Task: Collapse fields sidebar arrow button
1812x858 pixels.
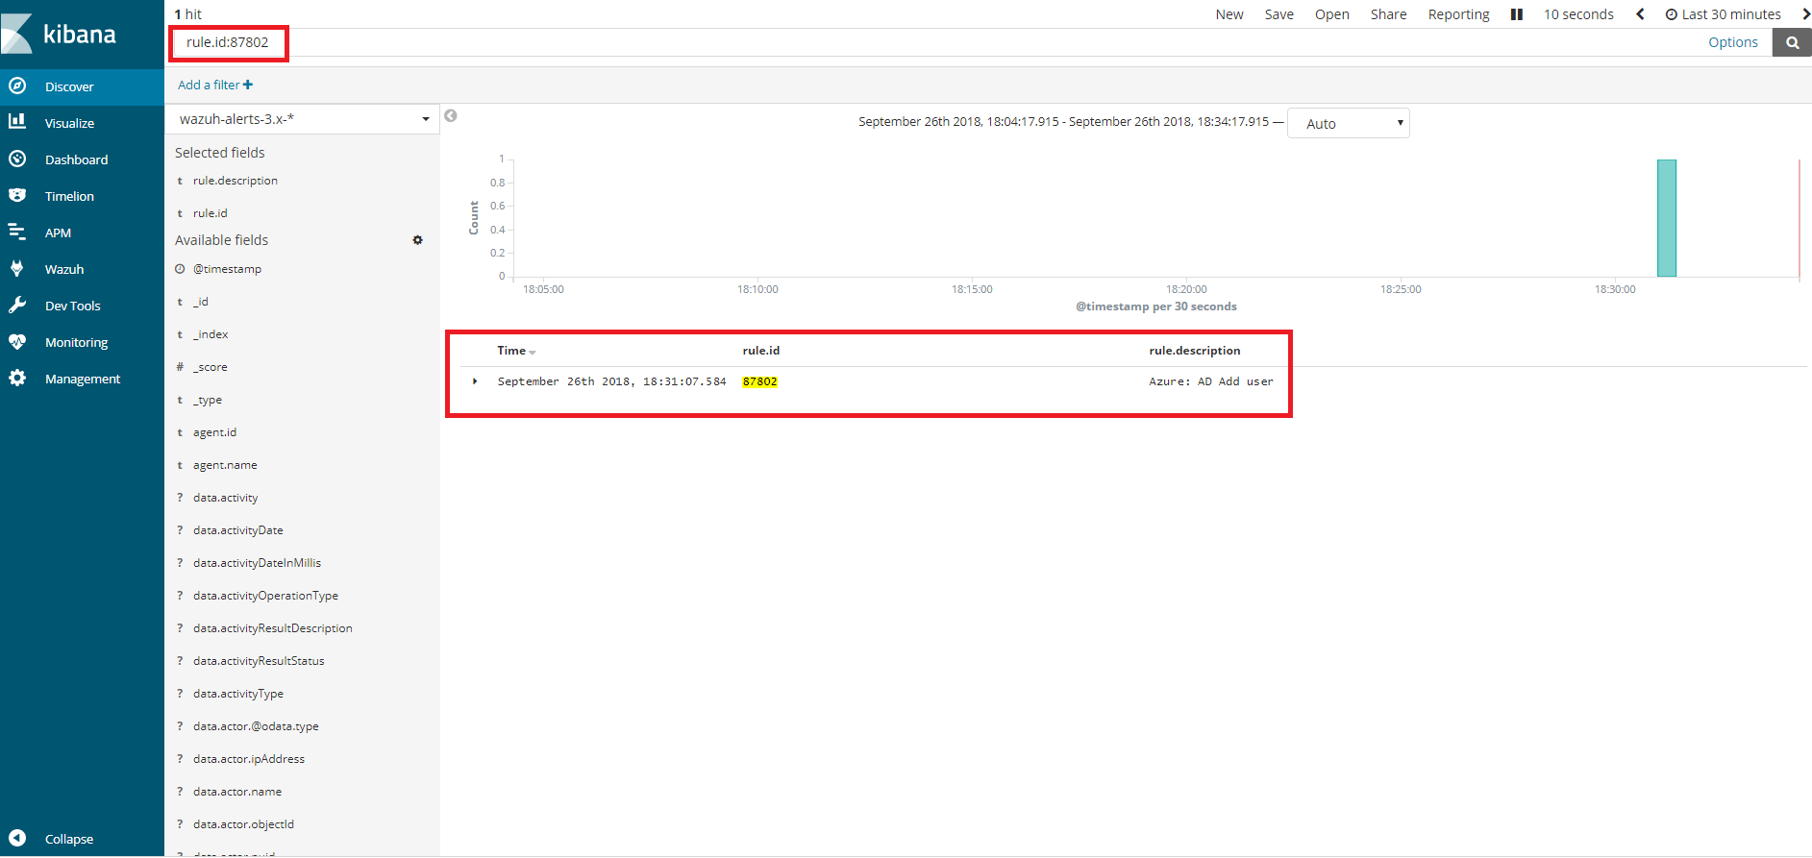Action: click(451, 116)
